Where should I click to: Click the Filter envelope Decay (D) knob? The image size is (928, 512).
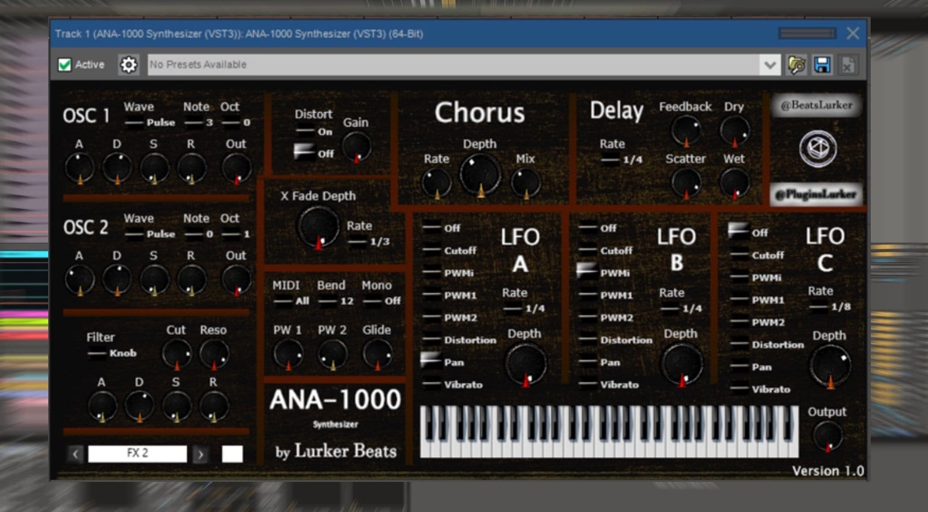click(x=139, y=406)
